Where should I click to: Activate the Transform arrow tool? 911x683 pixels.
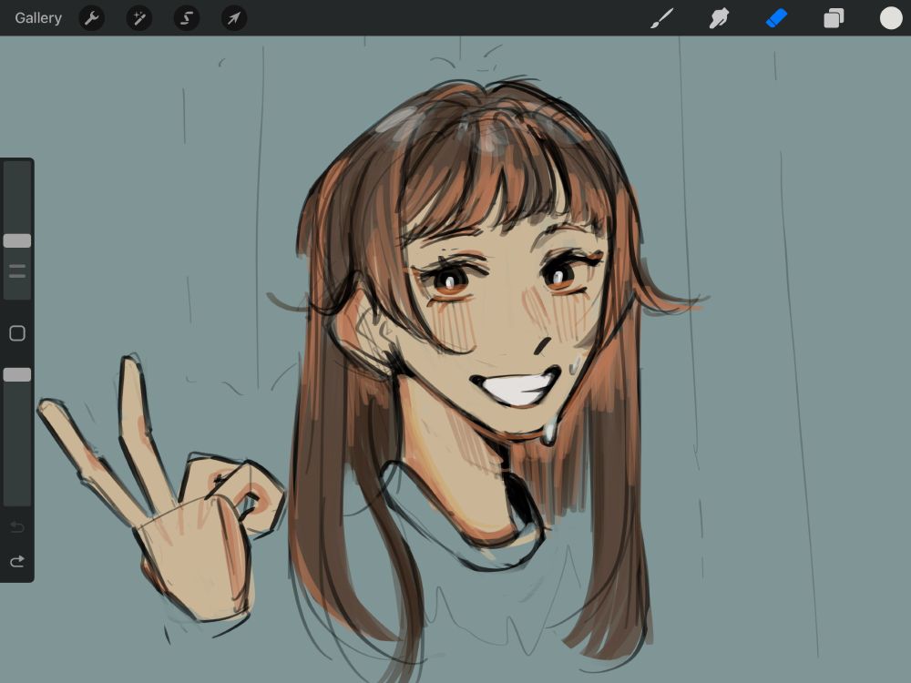coord(234,18)
